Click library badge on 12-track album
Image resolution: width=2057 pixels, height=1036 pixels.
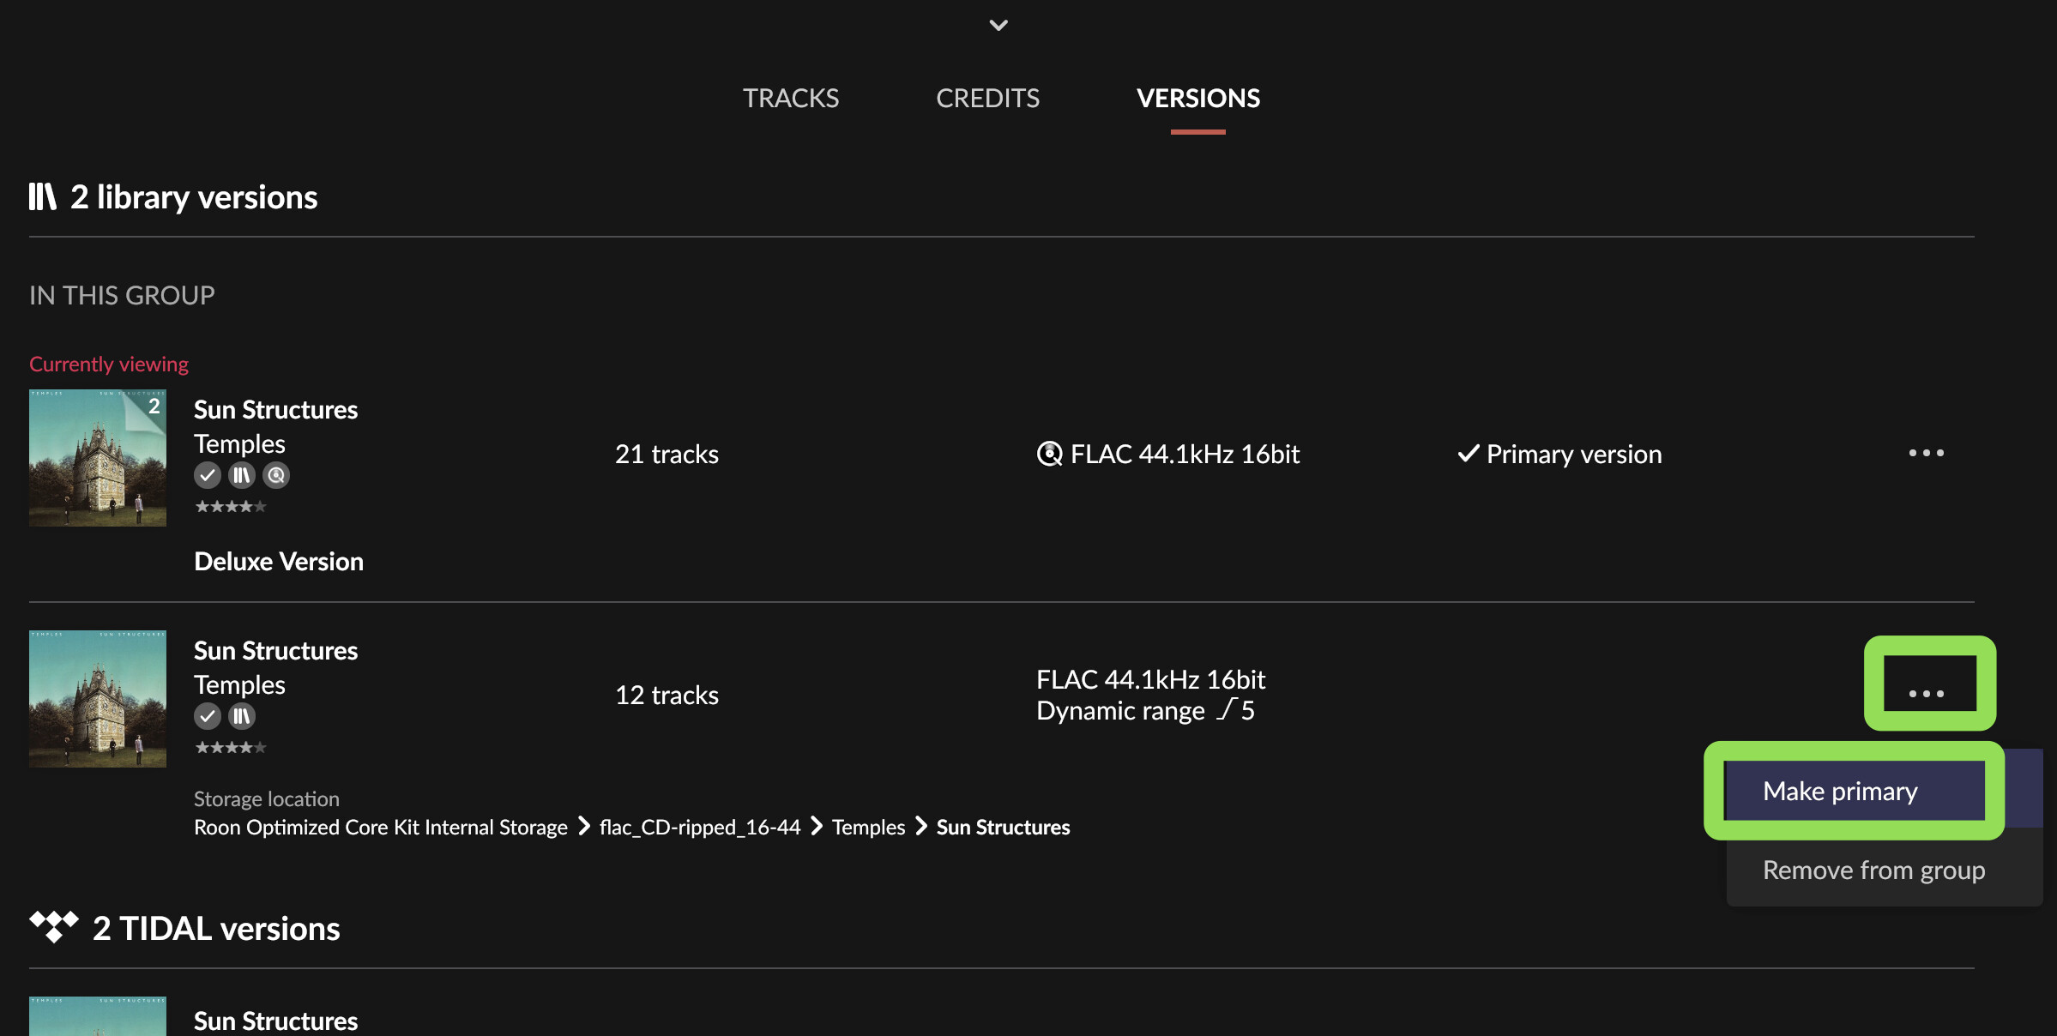(x=242, y=716)
